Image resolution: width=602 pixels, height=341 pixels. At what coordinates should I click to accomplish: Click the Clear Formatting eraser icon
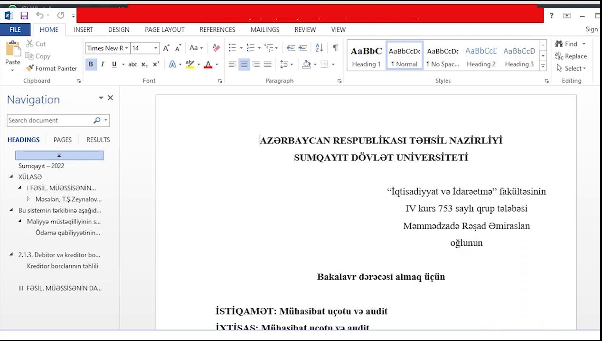216,48
